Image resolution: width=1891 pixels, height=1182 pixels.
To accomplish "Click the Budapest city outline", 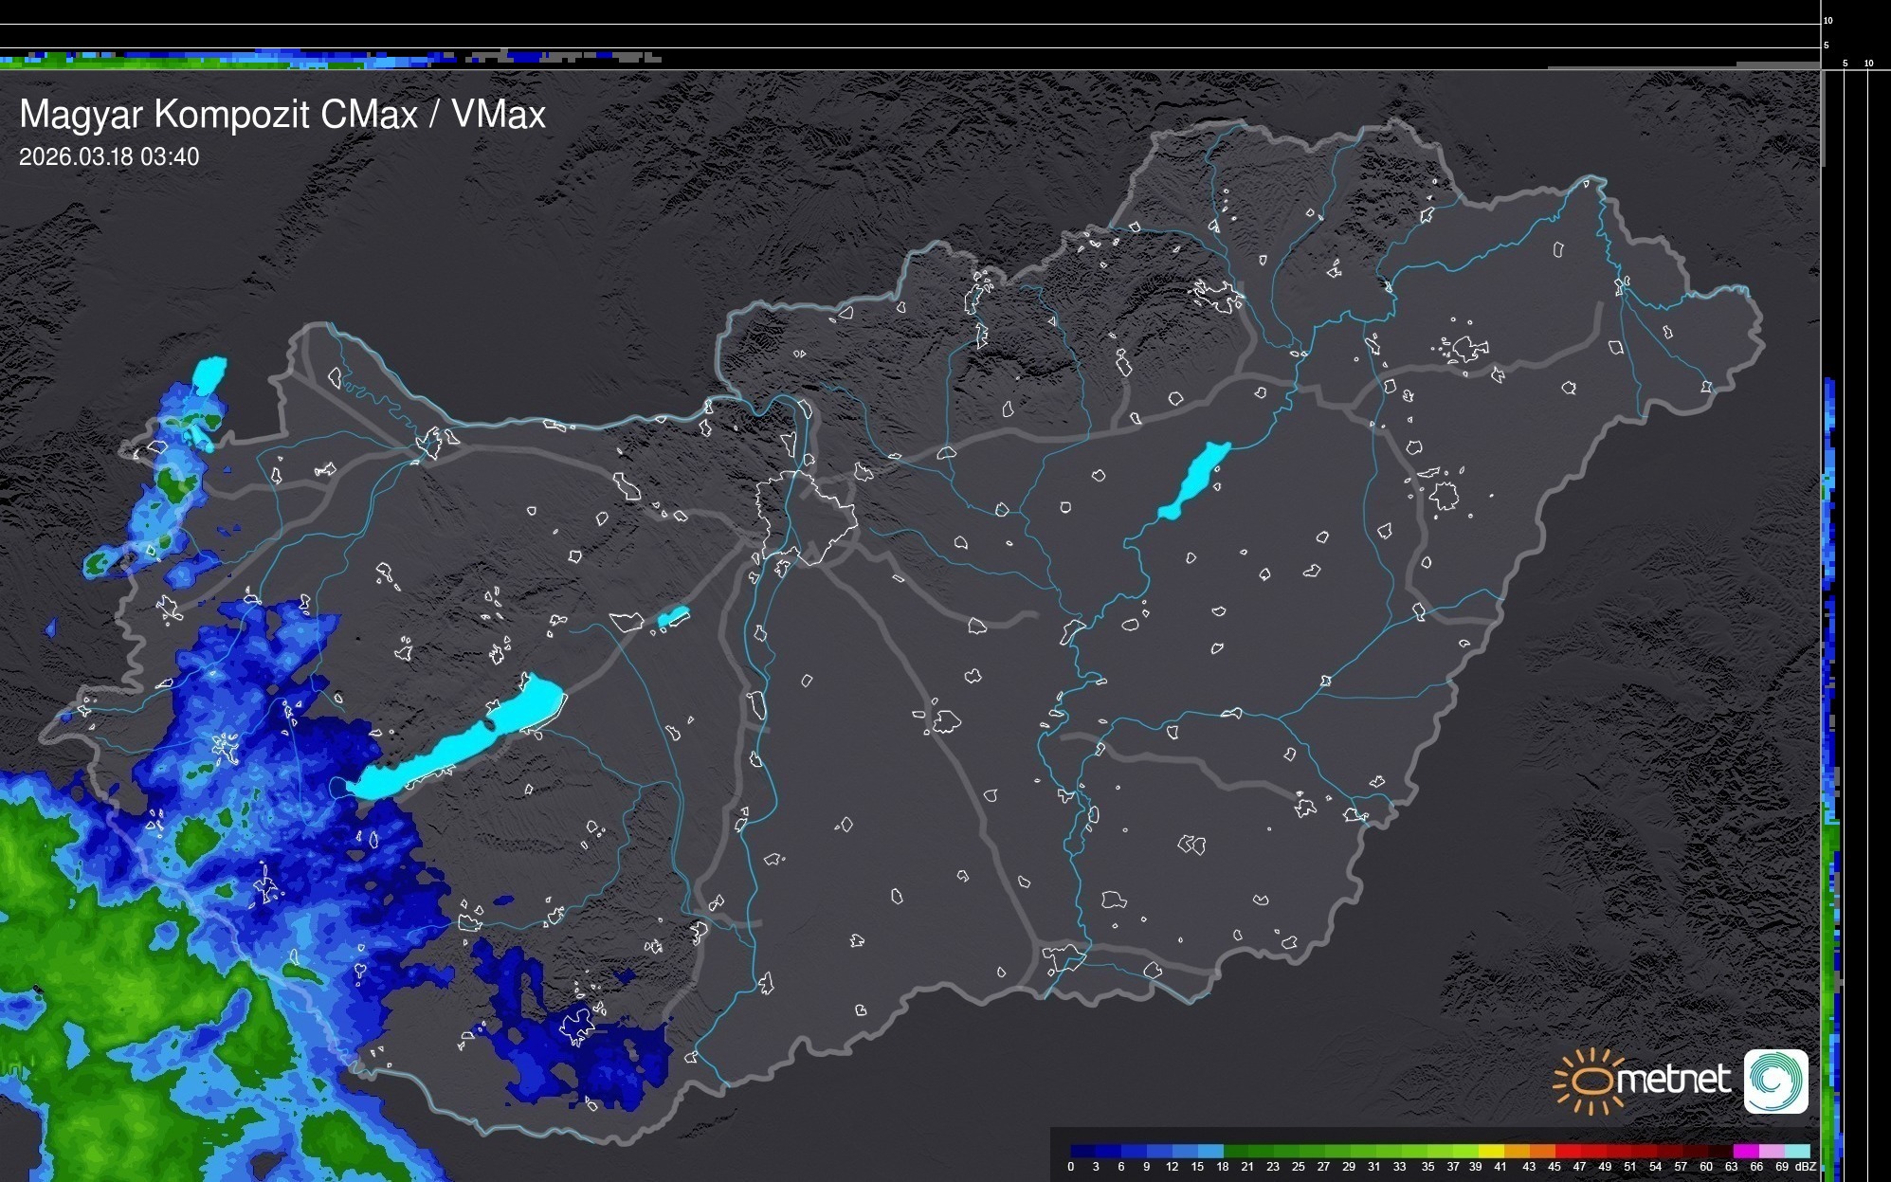I will click(x=806, y=517).
